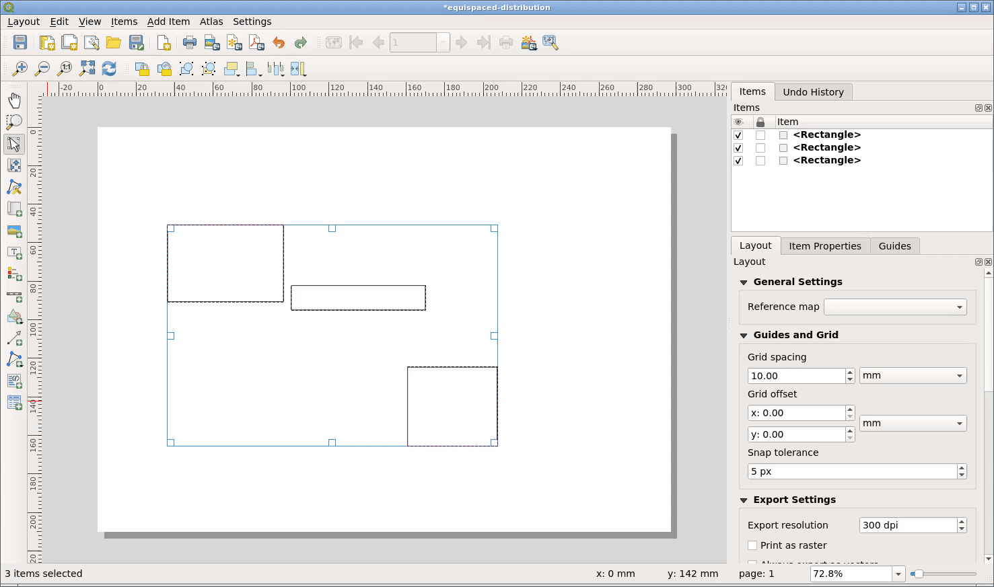Click the Grid offset x field
Viewport: 994px width, 587px height.
coord(796,413)
